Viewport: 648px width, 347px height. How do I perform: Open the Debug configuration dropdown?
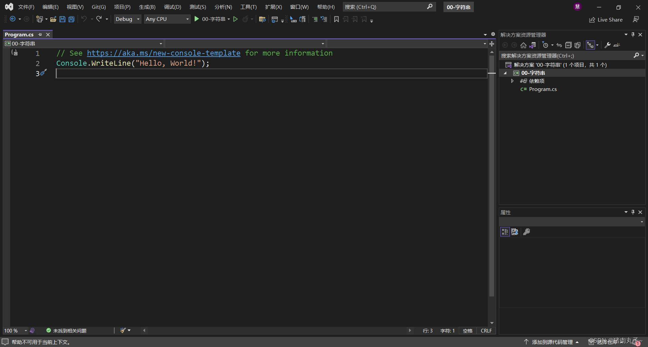(127, 19)
